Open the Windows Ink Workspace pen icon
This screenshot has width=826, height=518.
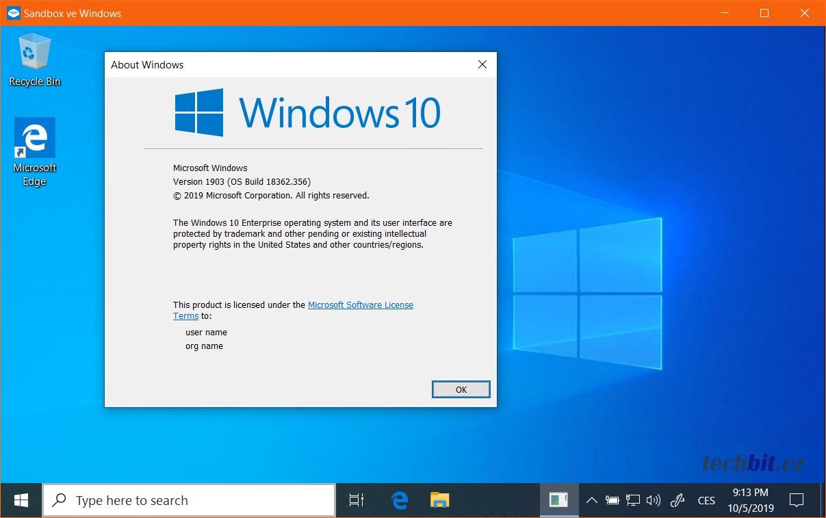pos(677,500)
